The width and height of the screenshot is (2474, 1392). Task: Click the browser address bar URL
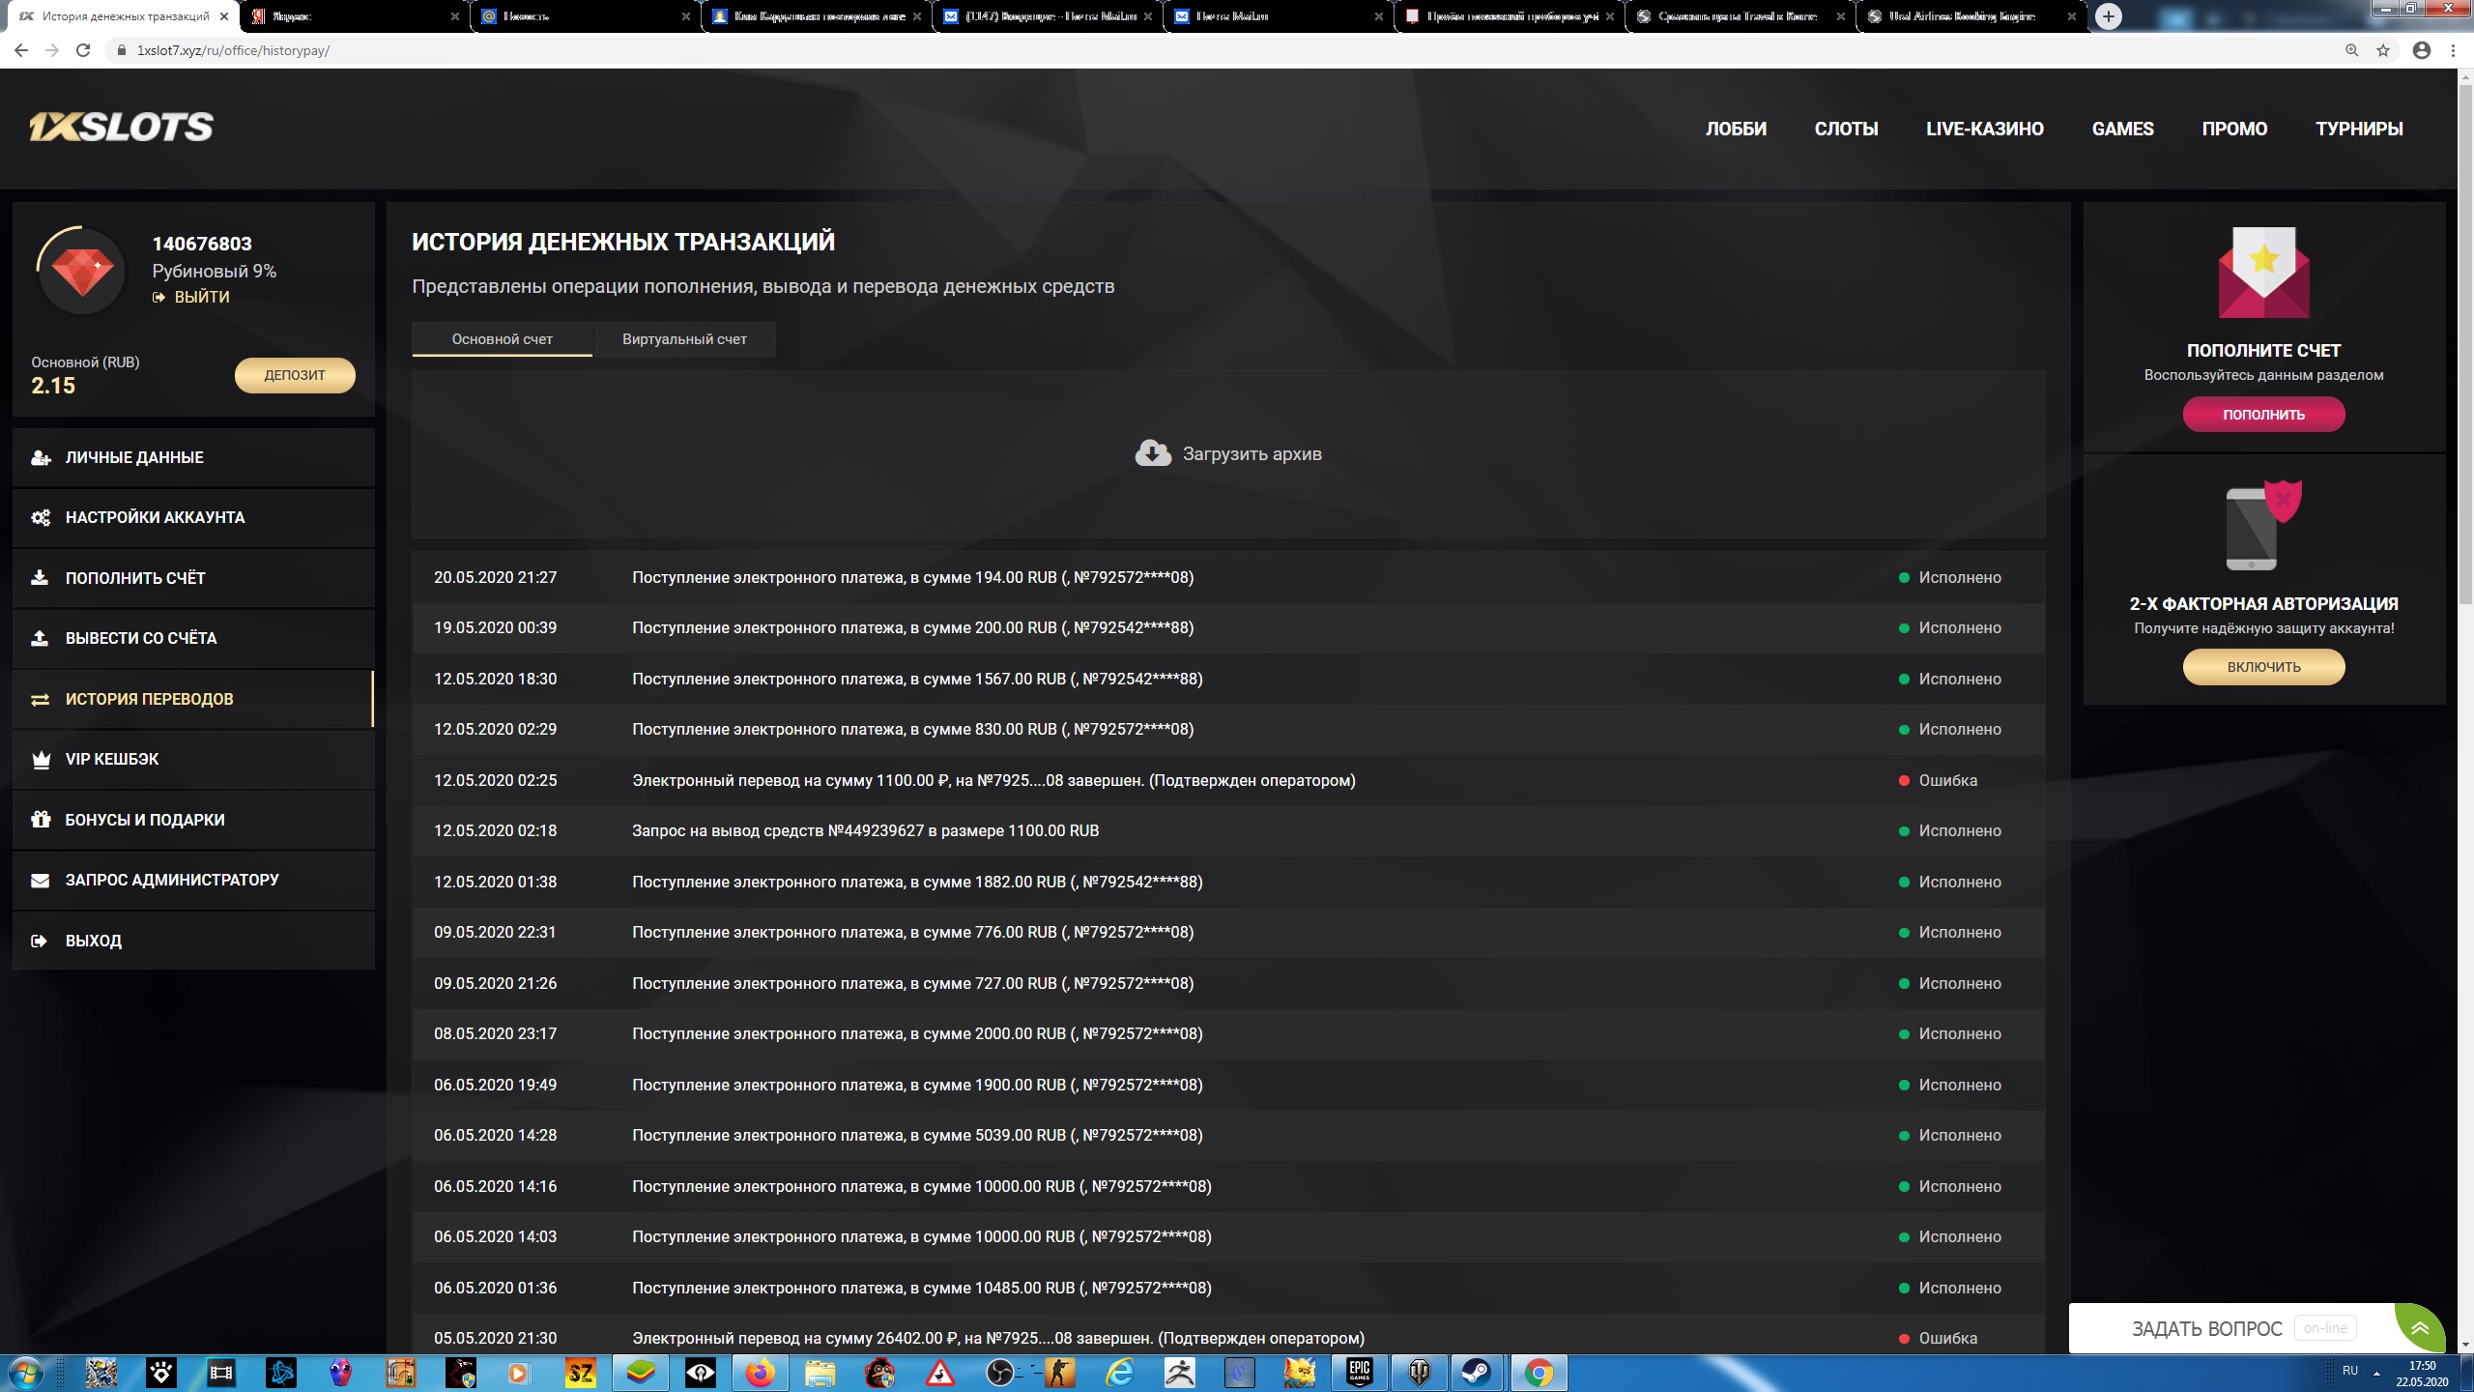tap(233, 50)
